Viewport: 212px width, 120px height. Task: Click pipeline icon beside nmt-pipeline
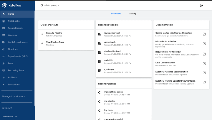99,102
